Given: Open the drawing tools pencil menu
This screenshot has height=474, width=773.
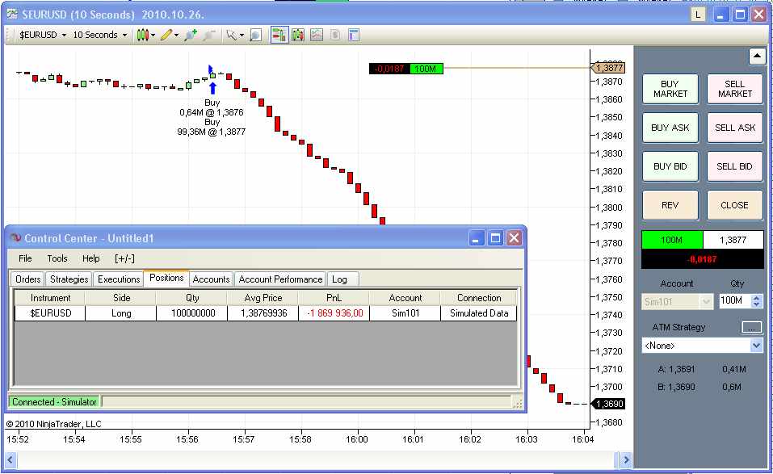Looking at the screenshot, I should (169, 35).
